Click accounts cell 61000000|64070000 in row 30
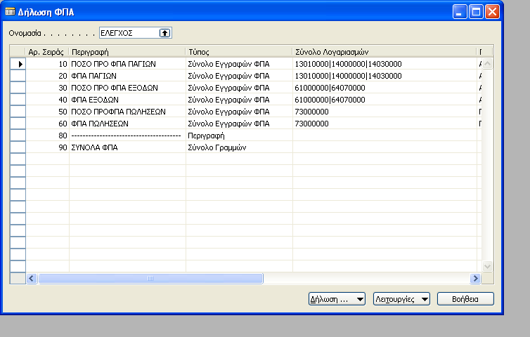The width and height of the screenshot is (530, 337). (384, 88)
